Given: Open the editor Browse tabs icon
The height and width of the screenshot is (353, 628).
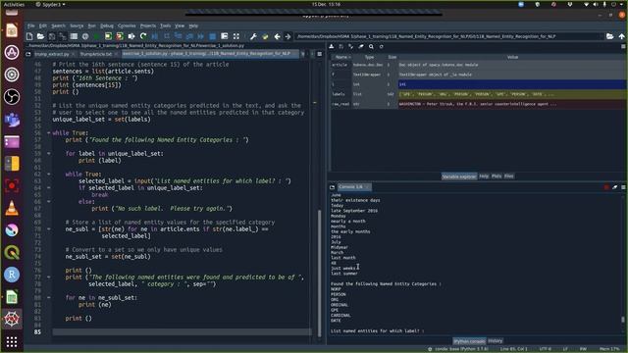Looking at the screenshot, I should 28,54.
